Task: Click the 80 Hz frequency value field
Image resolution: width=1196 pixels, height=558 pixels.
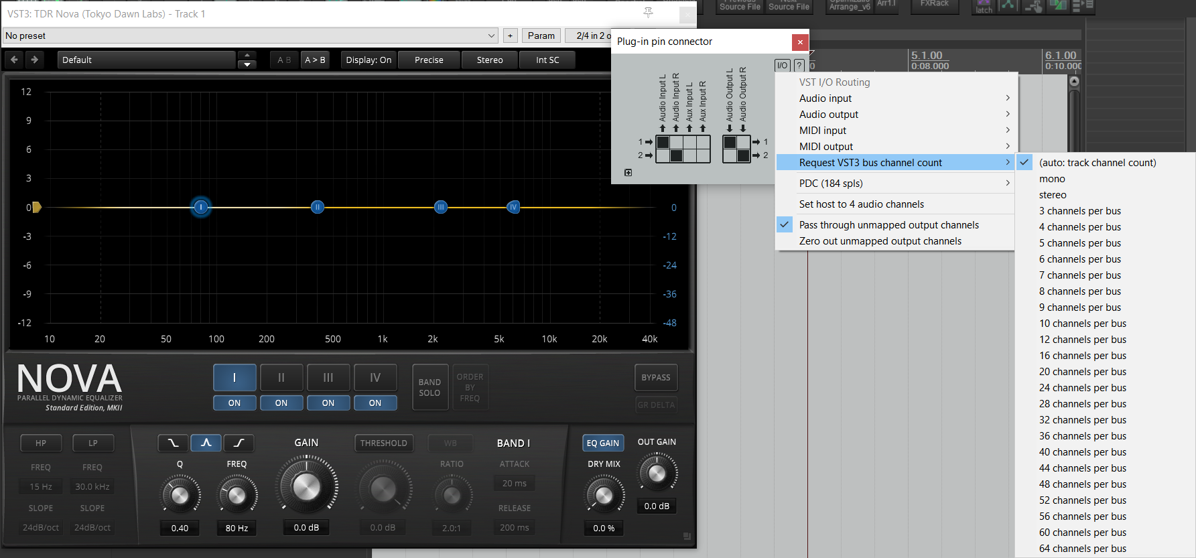Action: click(x=237, y=528)
